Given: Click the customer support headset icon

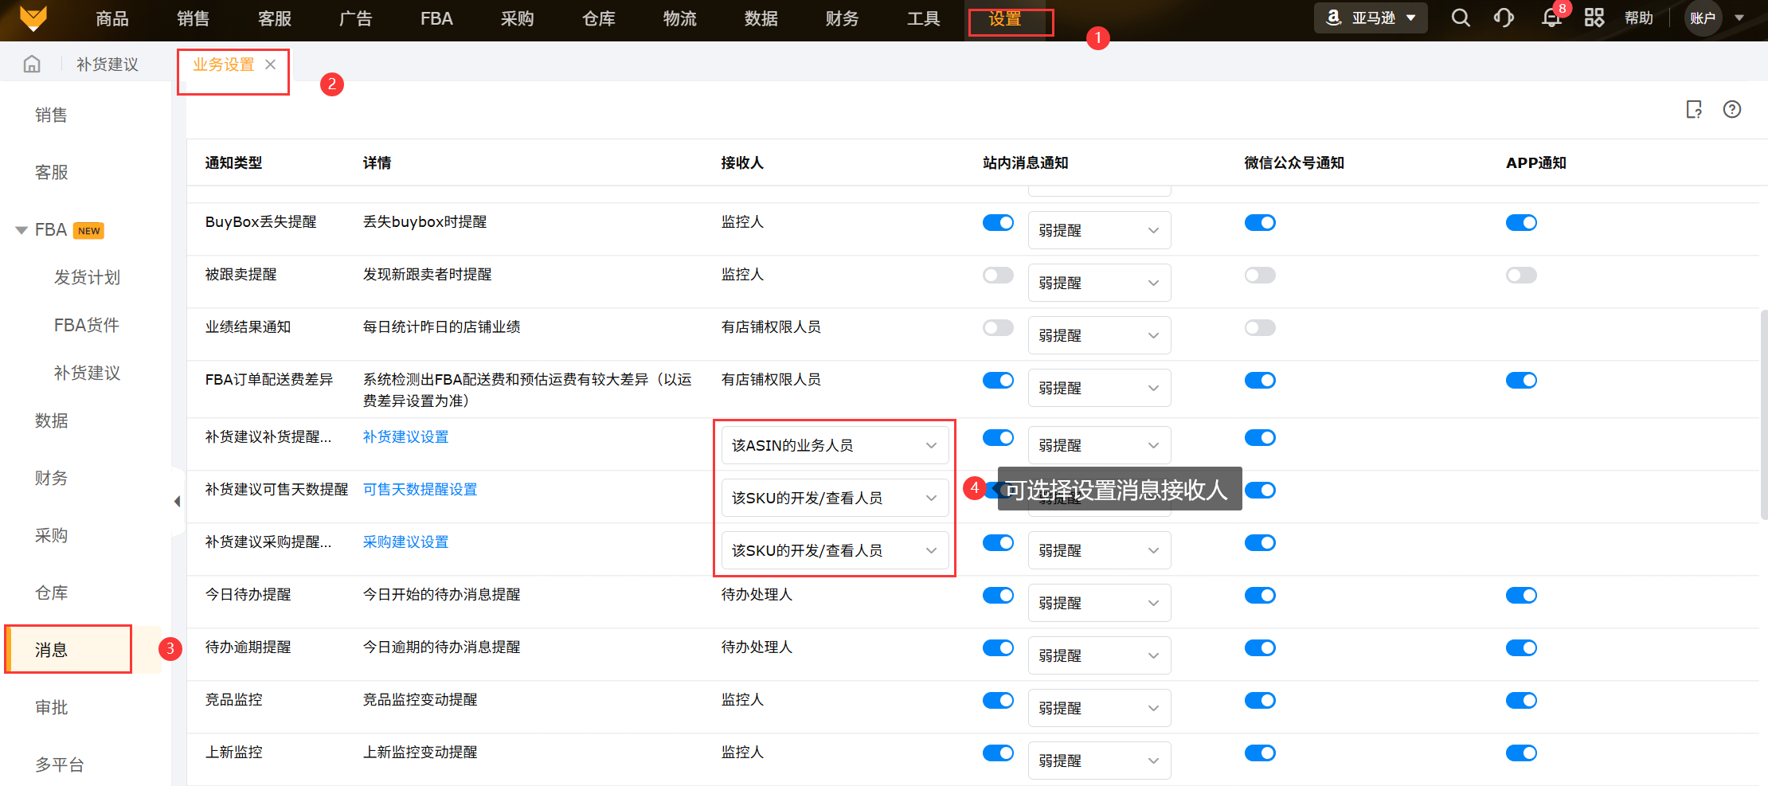Looking at the screenshot, I should pos(1504,18).
